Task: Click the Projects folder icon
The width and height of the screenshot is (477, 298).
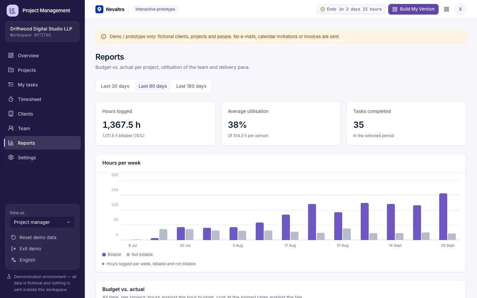Action: coord(11,70)
